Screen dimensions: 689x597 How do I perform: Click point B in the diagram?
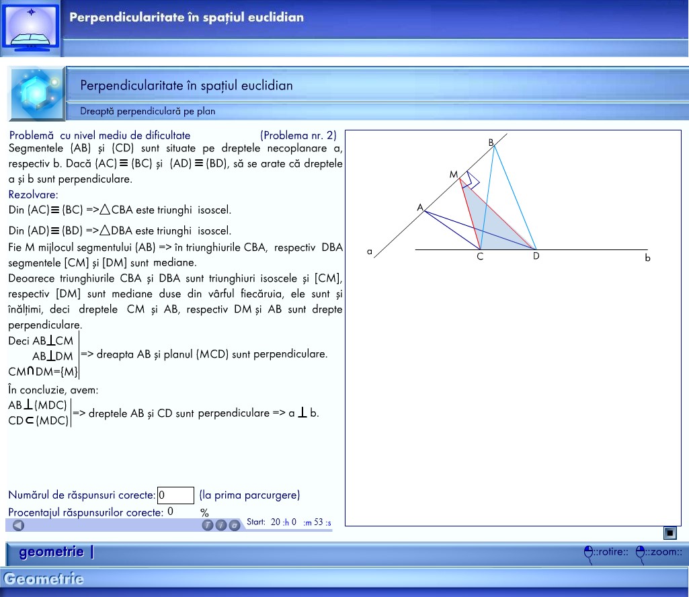click(494, 146)
